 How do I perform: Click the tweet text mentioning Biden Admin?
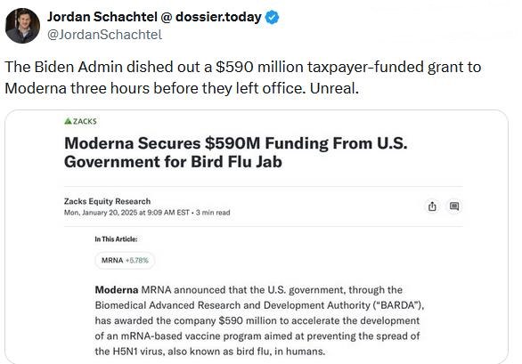243,77
